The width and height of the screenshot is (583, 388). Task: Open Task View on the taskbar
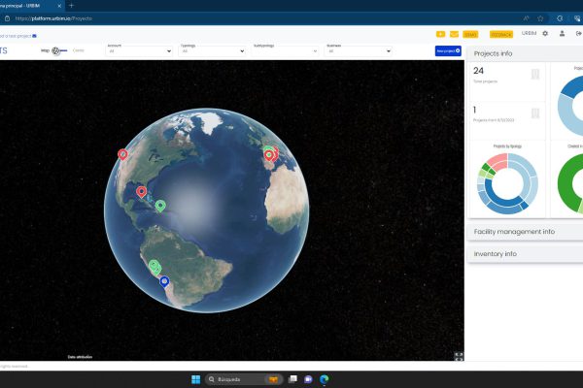293,379
